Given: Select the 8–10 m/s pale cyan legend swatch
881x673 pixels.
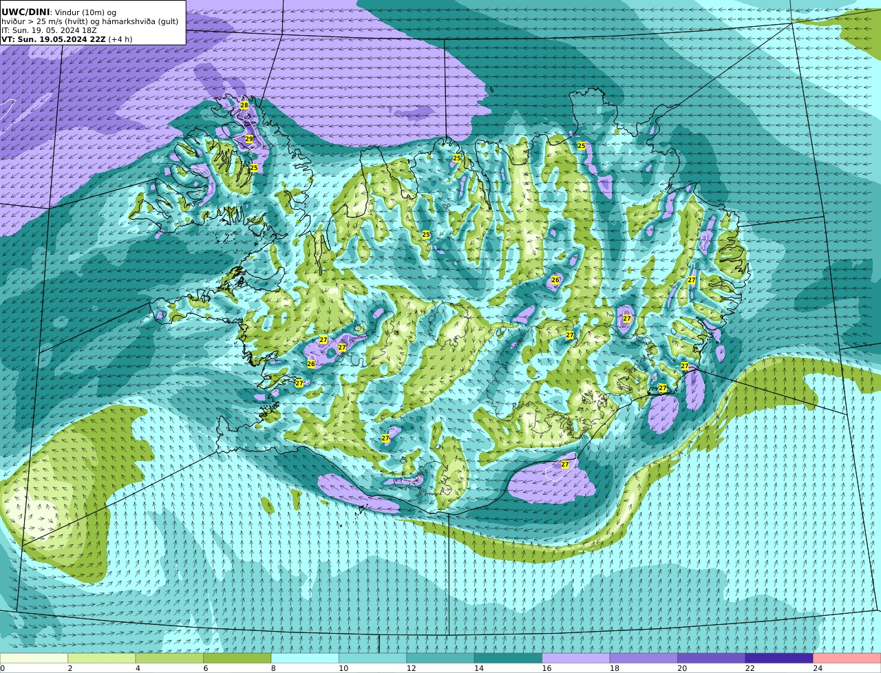Looking at the screenshot, I should pyautogui.click(x=305, y=658).
